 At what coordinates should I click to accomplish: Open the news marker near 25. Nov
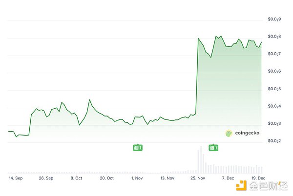coord(213,147)
